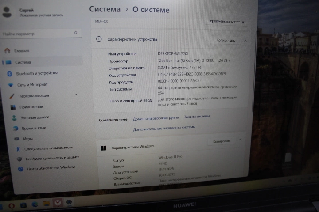
Task: Click the Персонализация brush icon
Action: (12, 96)
